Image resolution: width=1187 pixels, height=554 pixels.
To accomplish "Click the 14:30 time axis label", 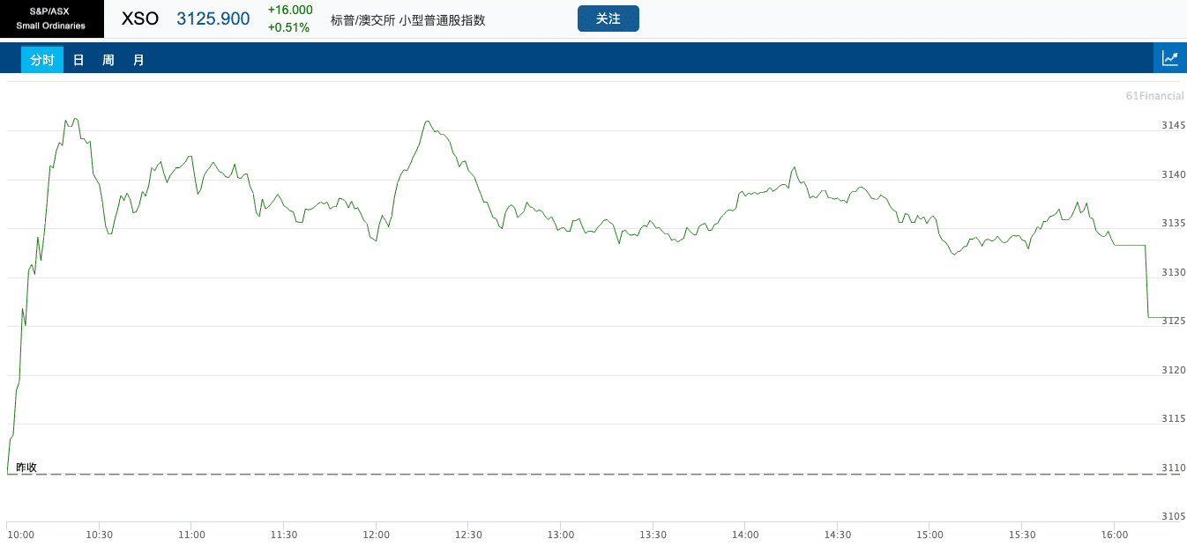I will (x=837, y=535).
